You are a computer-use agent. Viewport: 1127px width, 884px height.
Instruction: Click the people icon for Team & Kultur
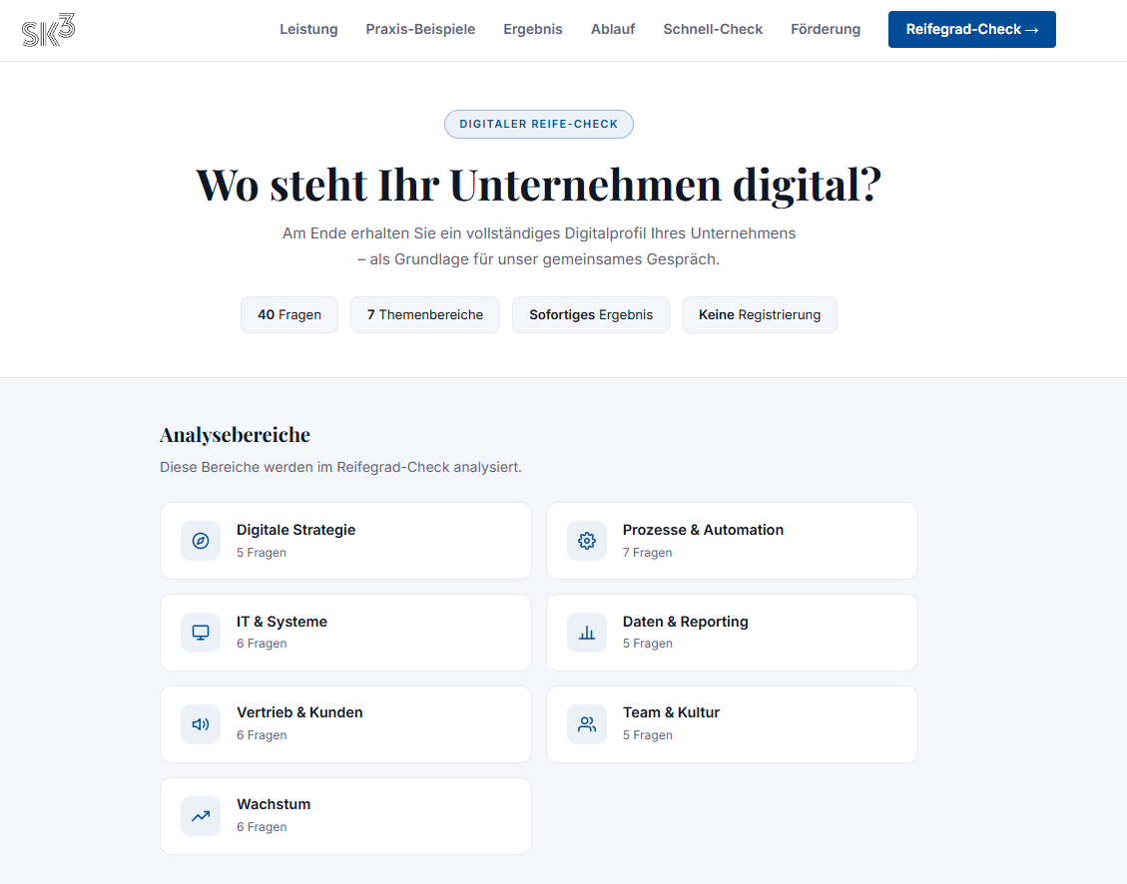[x=587, y=723]
